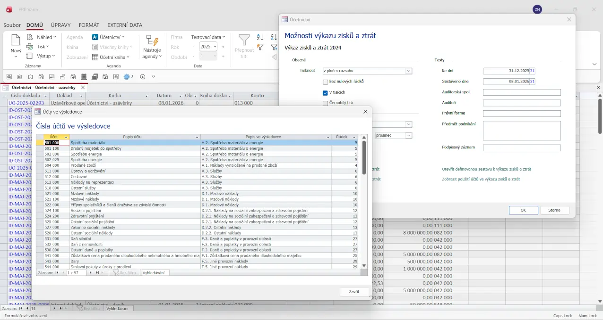Click the sort ascending A-Z icon
The height and width of the screenshot is (320, 603).
pos(260,37)
